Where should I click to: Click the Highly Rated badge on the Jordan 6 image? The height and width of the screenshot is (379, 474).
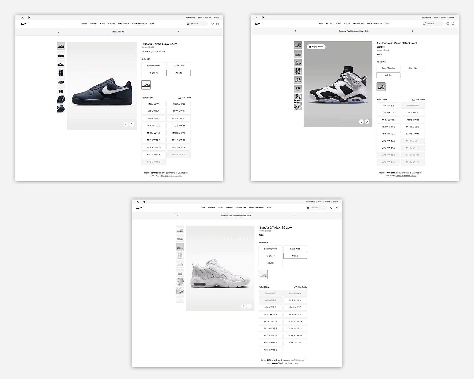coord(316,47)
